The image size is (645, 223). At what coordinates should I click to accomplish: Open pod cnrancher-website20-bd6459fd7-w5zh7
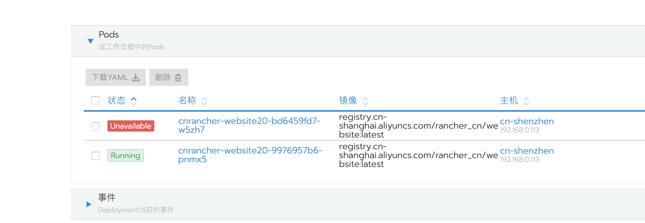click(249, 125)
